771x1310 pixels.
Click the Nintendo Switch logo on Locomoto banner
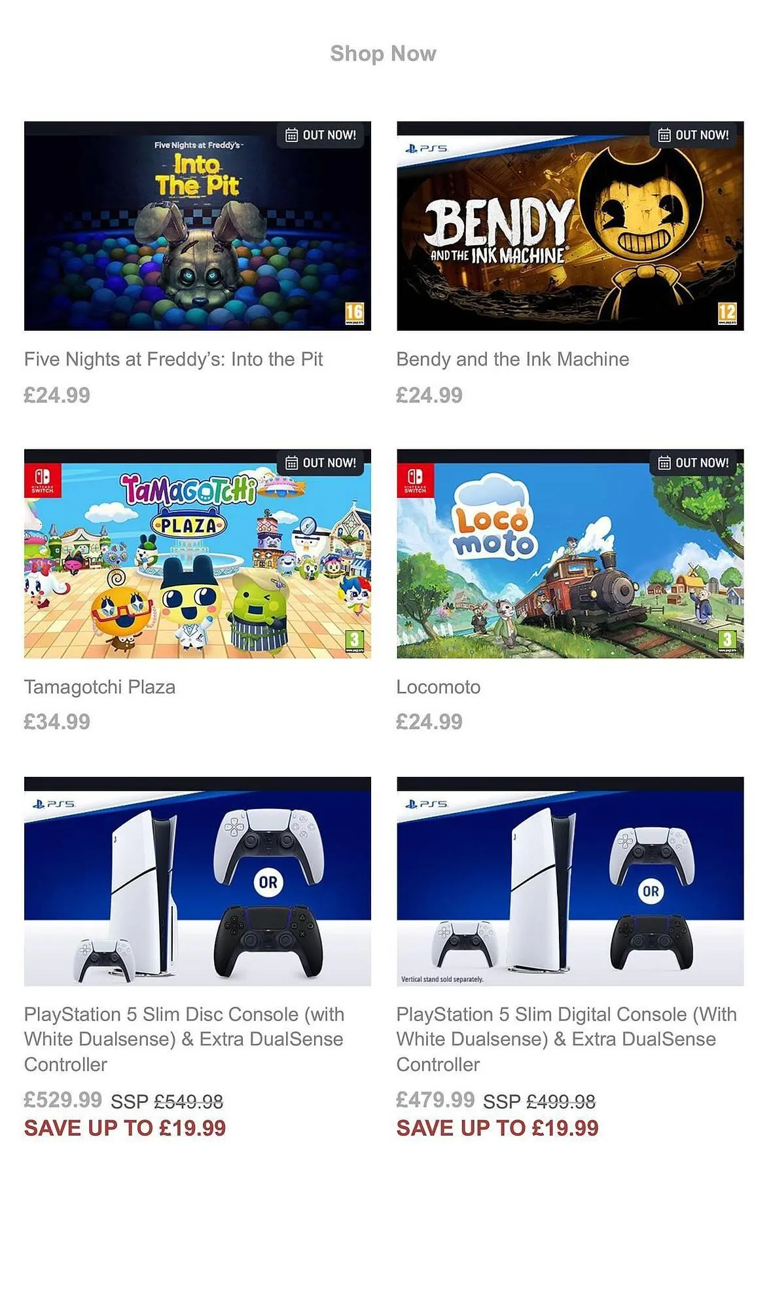(415, 479)
